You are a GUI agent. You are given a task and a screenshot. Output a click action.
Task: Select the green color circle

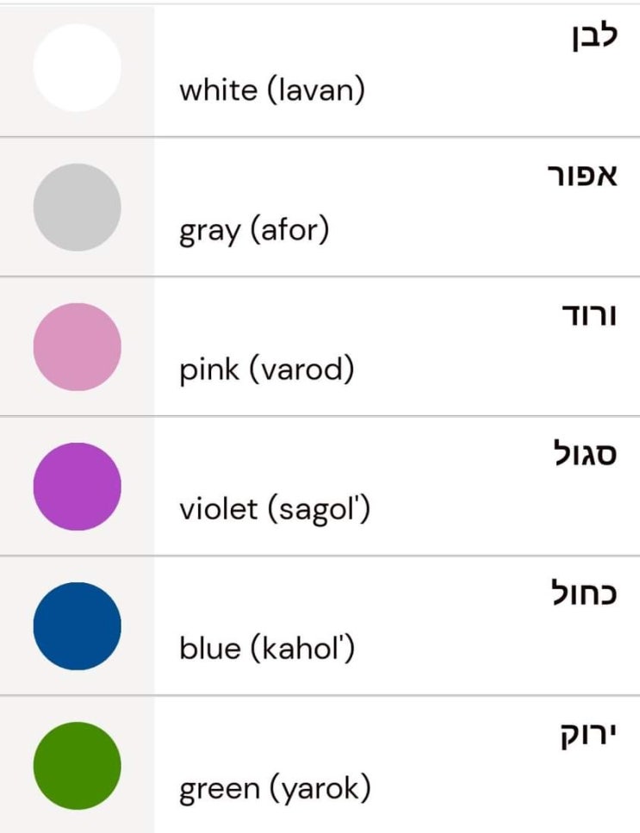[77, 765]
